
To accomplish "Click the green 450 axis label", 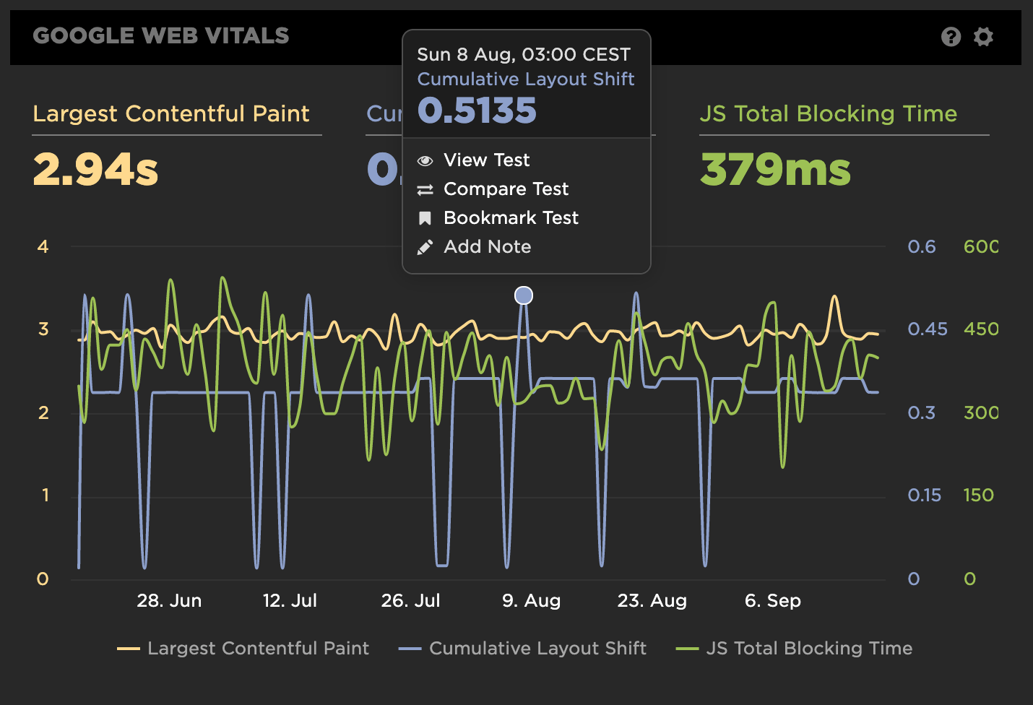I will tap(981, 329).
